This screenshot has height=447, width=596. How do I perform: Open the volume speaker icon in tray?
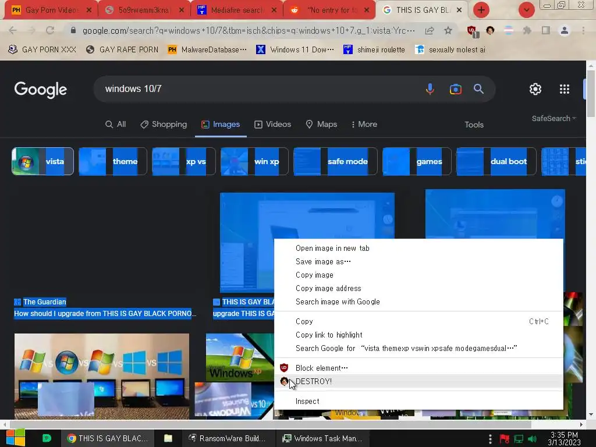tap(532, 439)
